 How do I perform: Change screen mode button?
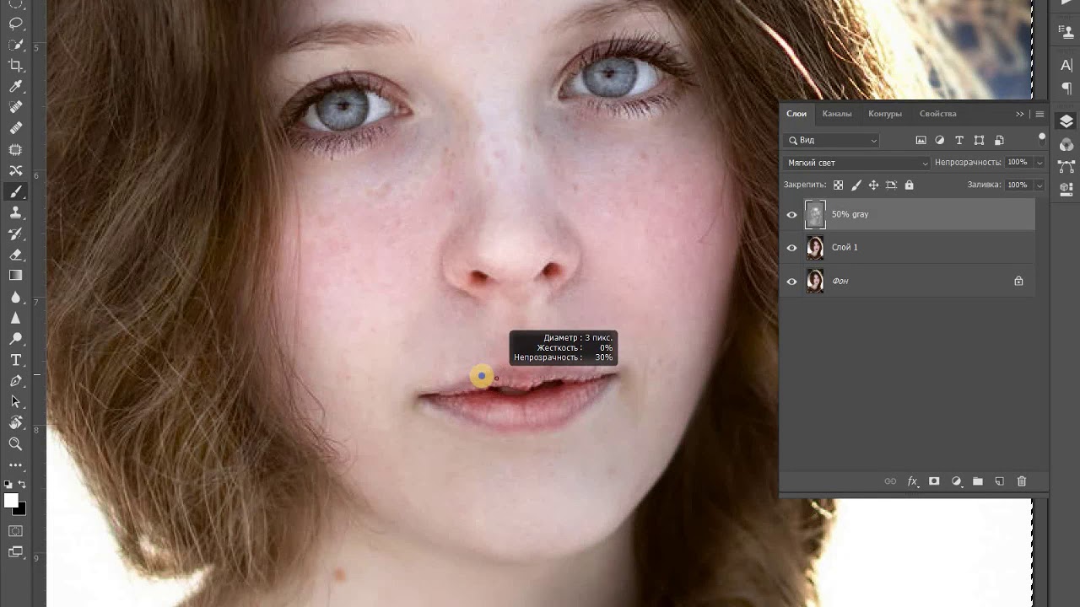pos(15,552)
